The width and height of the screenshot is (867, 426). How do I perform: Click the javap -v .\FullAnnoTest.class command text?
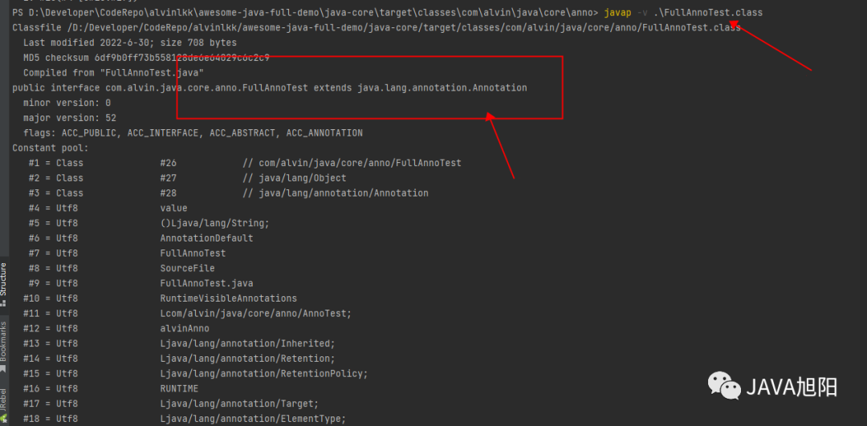685,12
